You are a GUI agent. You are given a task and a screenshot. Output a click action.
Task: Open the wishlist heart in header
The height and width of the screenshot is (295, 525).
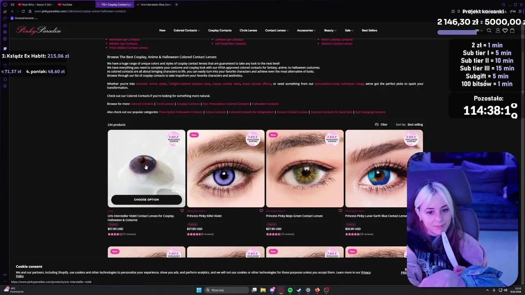(x=505, y=30)
